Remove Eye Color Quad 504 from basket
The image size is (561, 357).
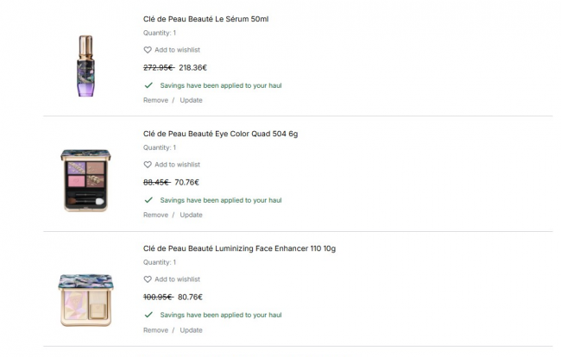[x=155, y=215]
